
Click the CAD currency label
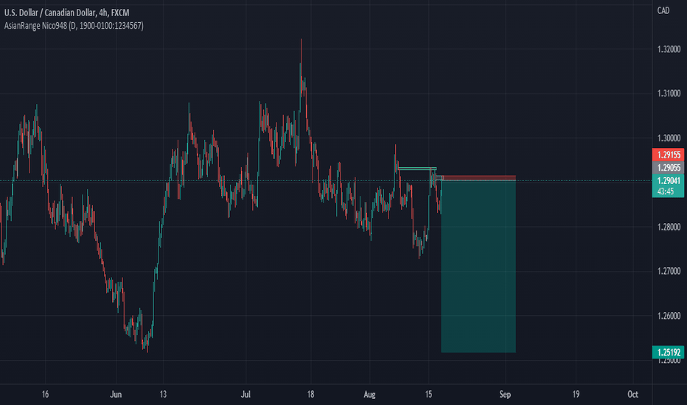(663, 10)
